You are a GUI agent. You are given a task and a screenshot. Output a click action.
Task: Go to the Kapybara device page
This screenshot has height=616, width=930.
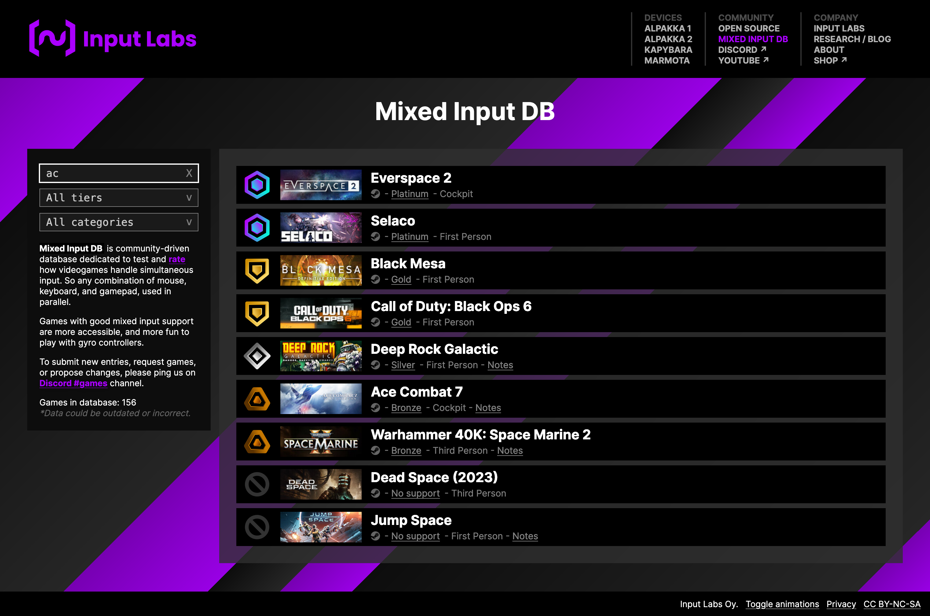[x=668, y=50]
